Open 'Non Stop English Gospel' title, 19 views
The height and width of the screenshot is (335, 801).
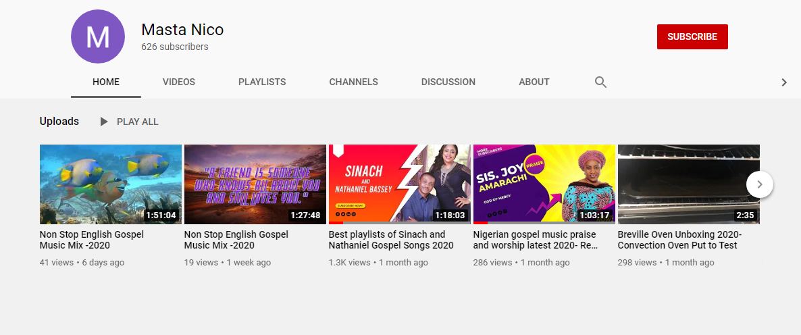236,240
